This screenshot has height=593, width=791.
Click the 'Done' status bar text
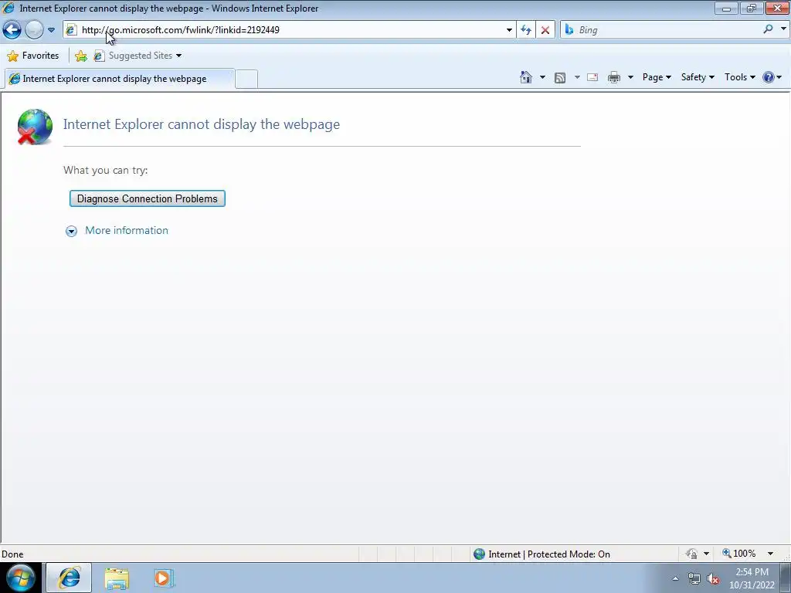point(12,554)
